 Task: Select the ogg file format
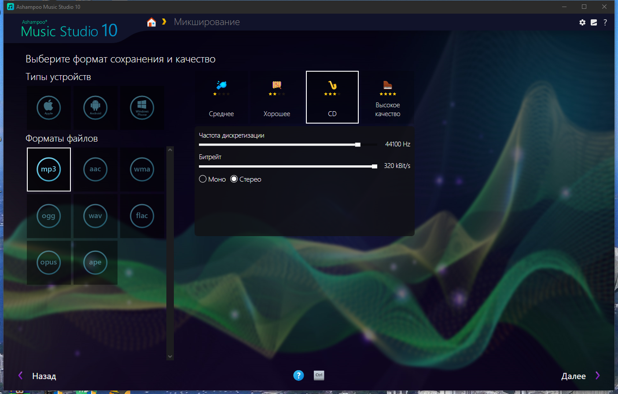click(48, 216)
